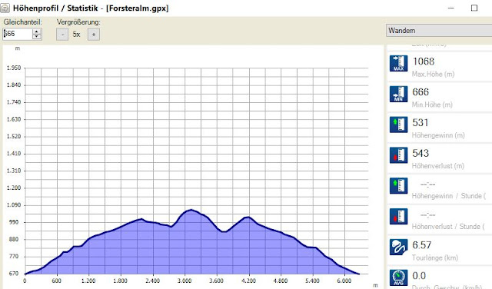Image resolution: width=492 pixels, height=289 pixels.
Task: Maximize the Höhenprofil window
Action: tap(474, 8)
